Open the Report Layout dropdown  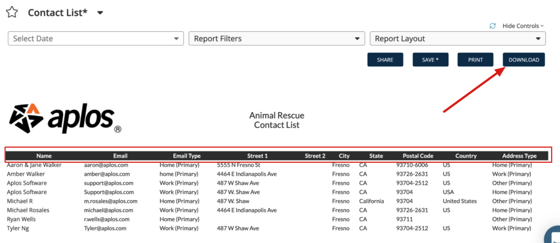458,38
